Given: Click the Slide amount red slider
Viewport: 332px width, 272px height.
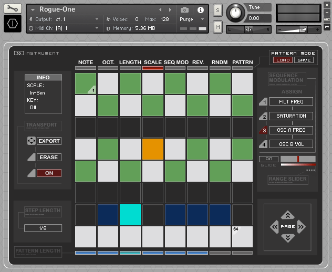Looking at the screenshot, I should (298, 159).
